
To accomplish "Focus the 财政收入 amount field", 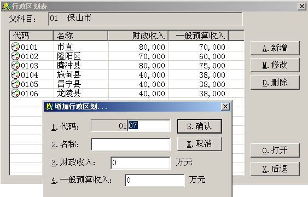I will 141,163.
